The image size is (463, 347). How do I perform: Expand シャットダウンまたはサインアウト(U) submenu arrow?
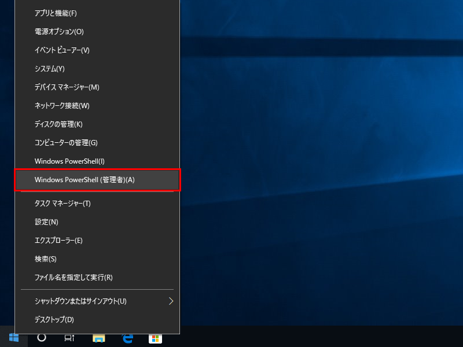point(171,301)
